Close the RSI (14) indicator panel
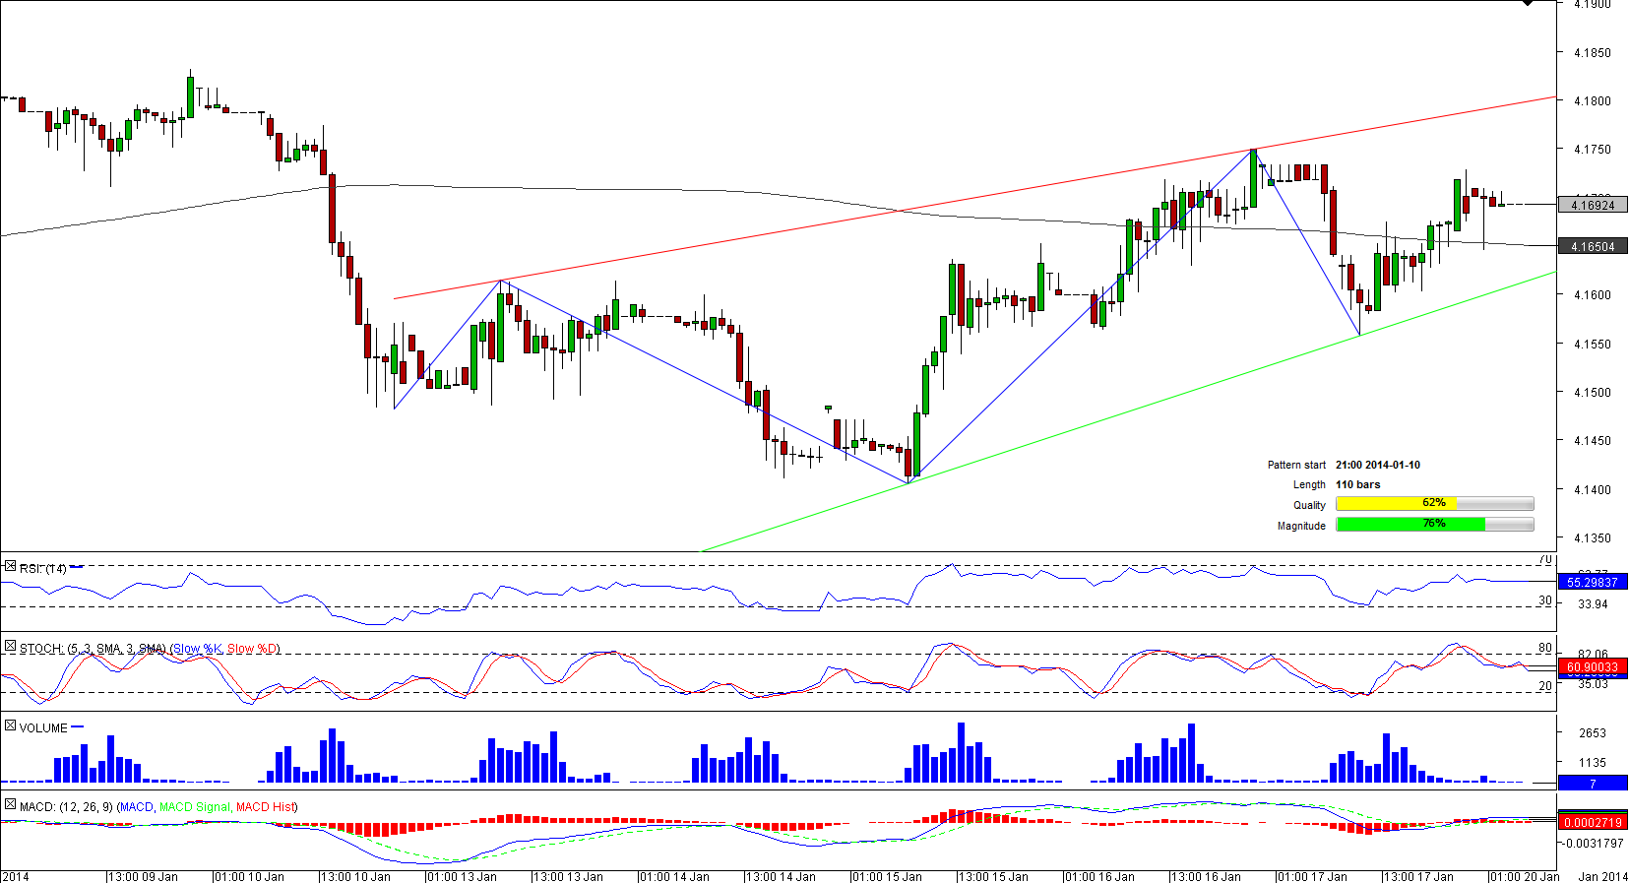 tap(10, 567)
